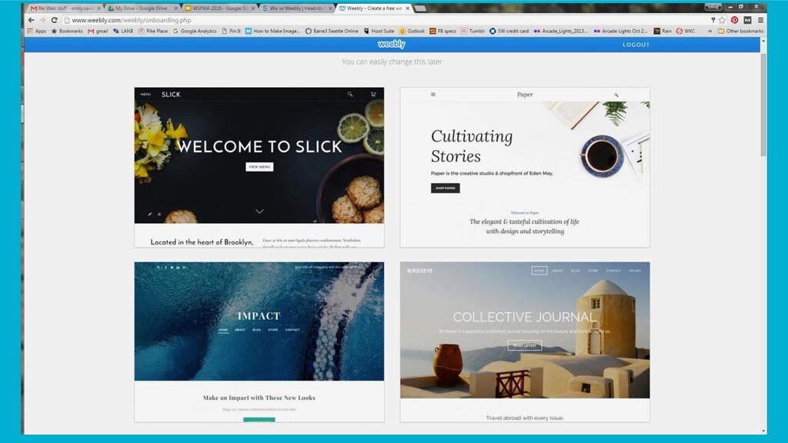Open the Other bookmarks folder
Screen dimensions: 788x443
coord(741,31)
